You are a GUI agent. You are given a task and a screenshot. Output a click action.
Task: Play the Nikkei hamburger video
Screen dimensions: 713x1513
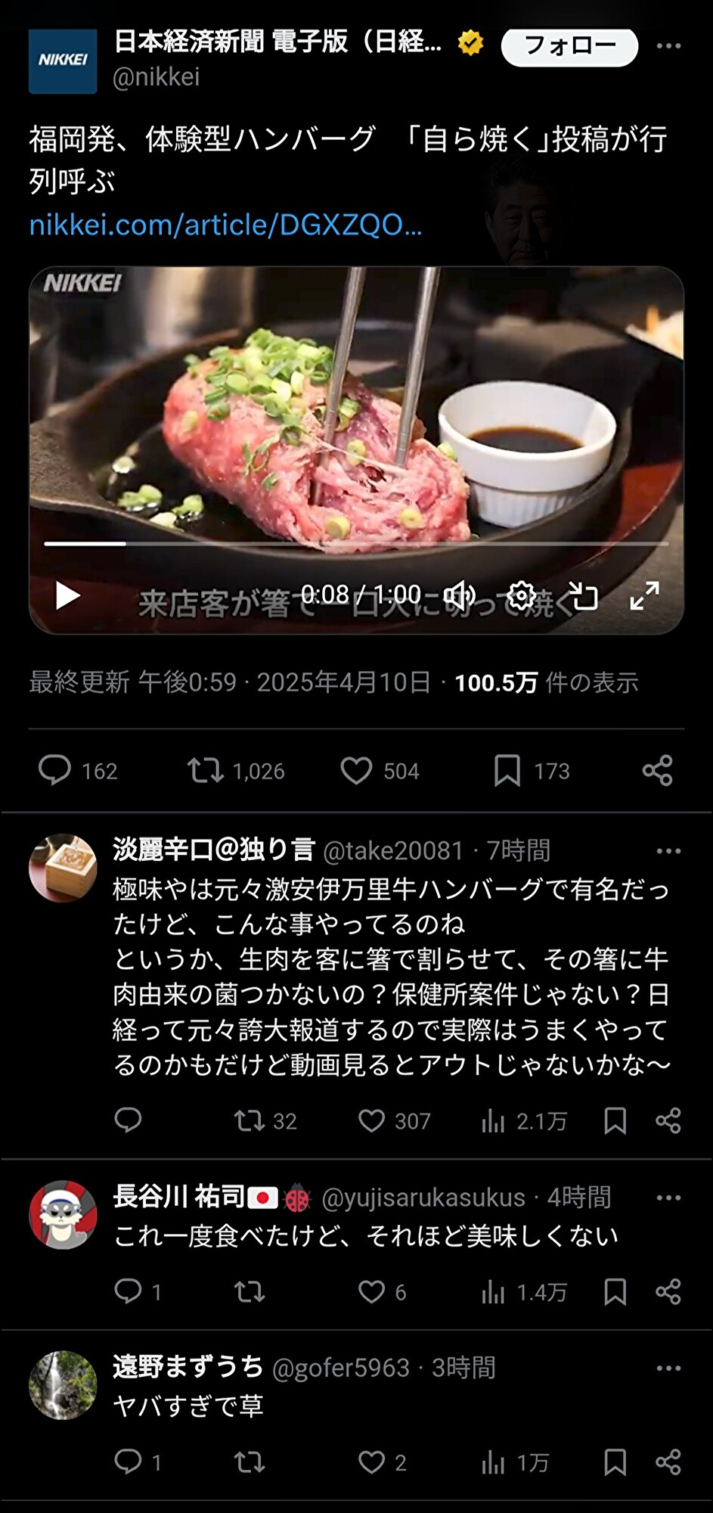pos(68,596)
